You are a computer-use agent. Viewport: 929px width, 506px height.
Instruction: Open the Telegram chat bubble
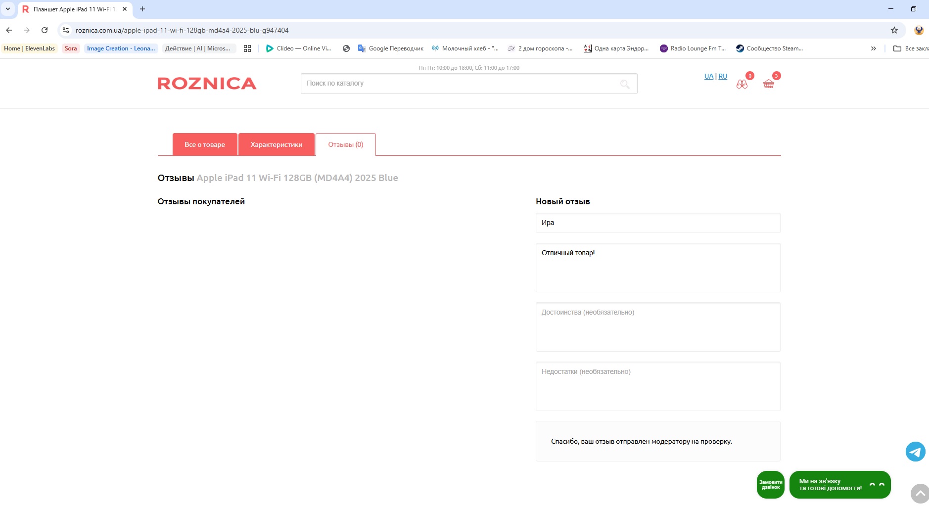915,452
